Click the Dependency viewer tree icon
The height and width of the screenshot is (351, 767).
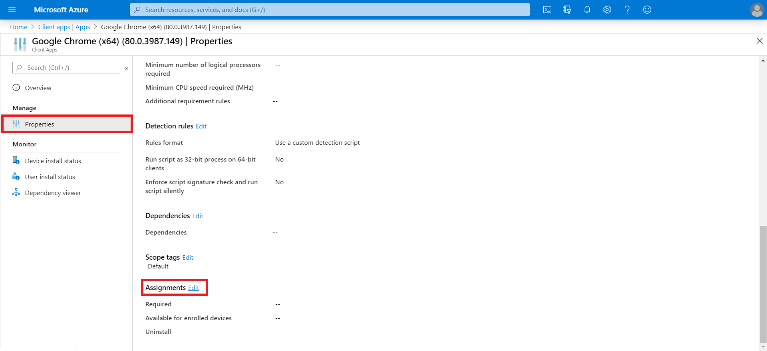point(16,192)
